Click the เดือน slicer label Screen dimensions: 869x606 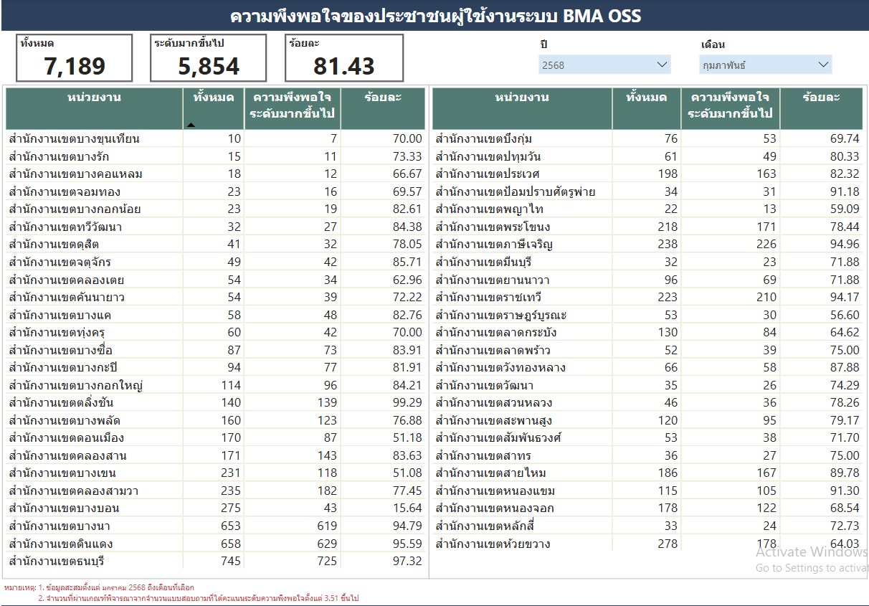(x=713, y=44)
